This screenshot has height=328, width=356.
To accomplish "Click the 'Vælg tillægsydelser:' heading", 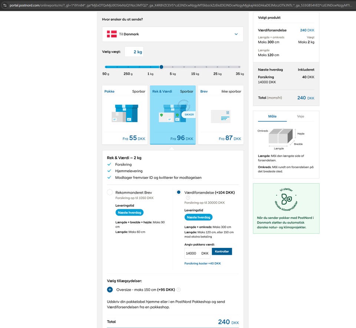I will tap(125, 281).
